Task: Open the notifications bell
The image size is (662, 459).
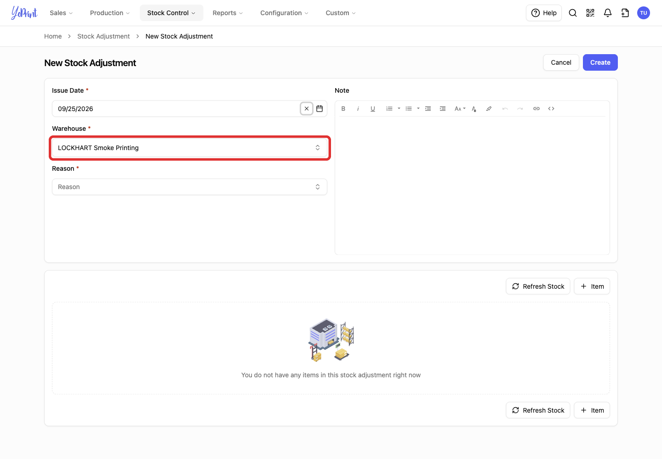Action: 608,13
